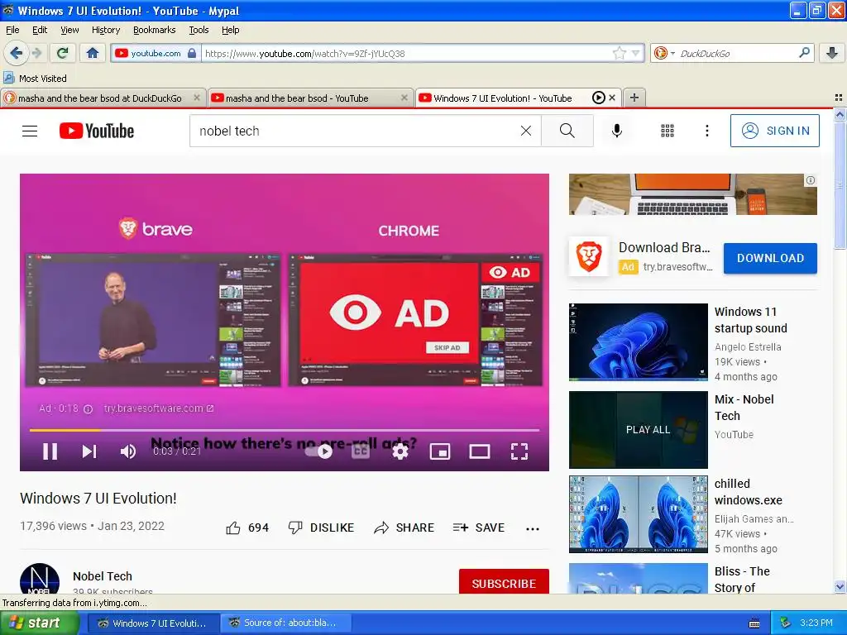Screen dimensions: 847x635
Task: Click the DuckDuckGo search magnifier icon
Action: (804, 53)
